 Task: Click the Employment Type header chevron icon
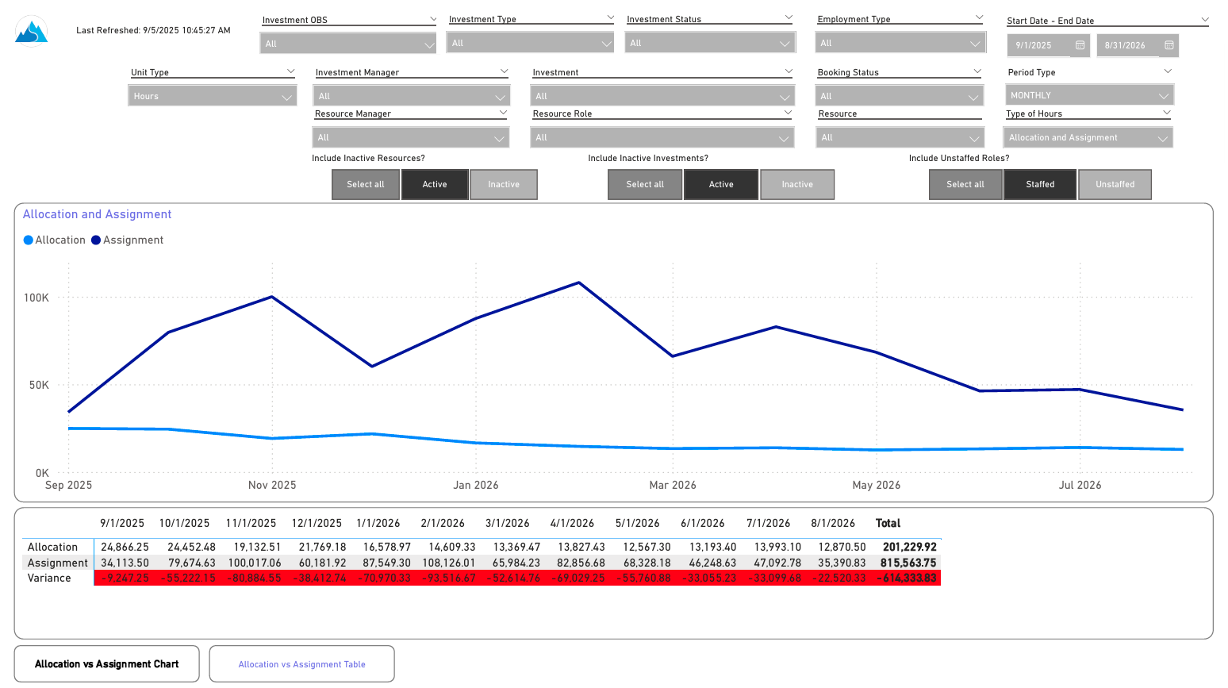coord(979,18)
